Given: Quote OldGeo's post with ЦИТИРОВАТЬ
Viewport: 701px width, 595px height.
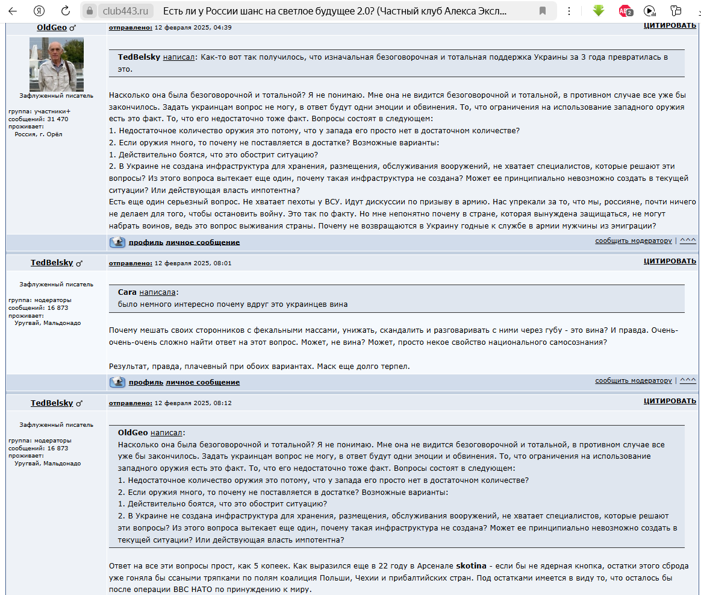Looking at the screenshot, I should click(x=670, y=25).
